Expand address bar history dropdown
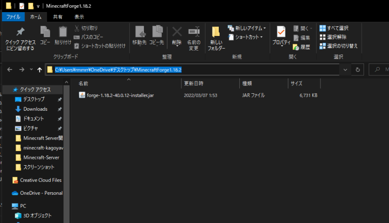Viewport: 389px width, 223px height. pos(345,69)
